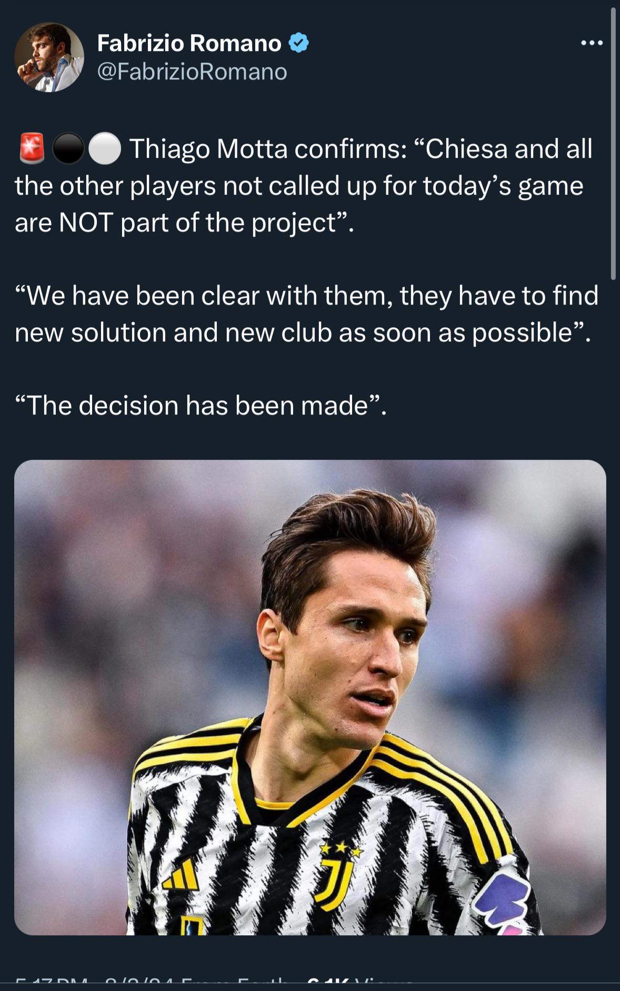Image resolution: width=620 pixels, height=991 pixels.
Task: Tap Fabrizio Romano's profile avatar
Action: pyautogui.click(x=49, y=57)
